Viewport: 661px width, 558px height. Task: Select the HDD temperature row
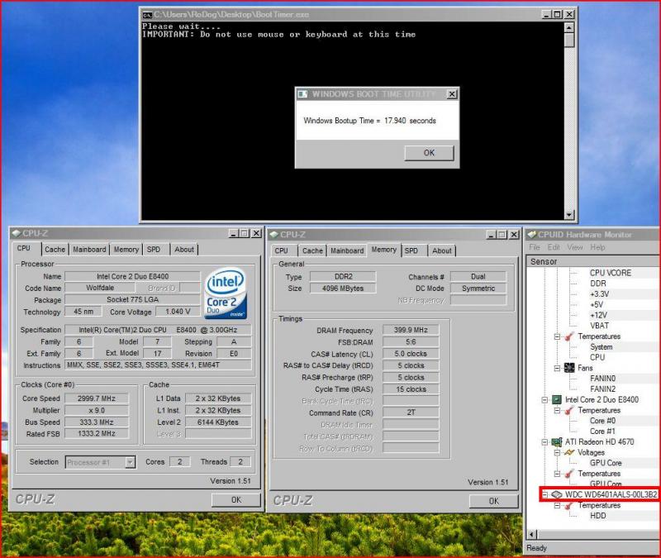(x=597, y=515)
